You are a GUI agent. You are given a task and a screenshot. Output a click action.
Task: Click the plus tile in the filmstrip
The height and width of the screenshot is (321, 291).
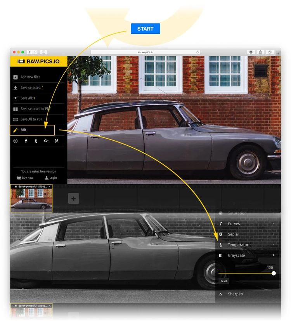click(x=74, y=198)
